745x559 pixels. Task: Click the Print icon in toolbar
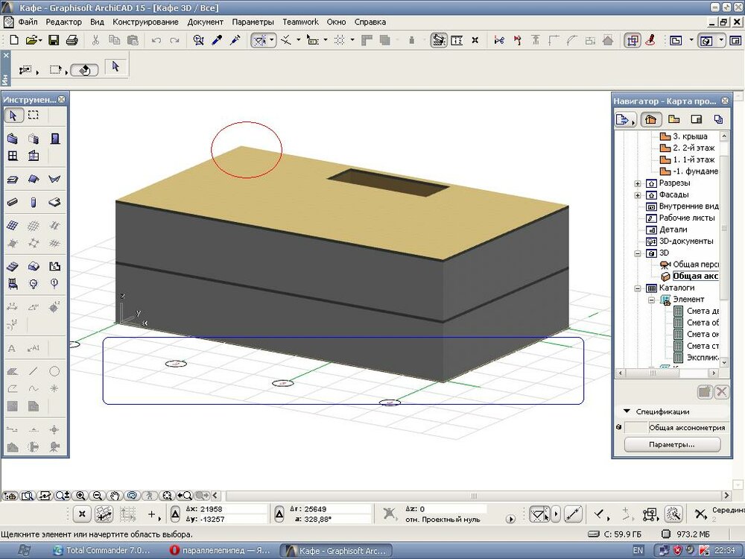click(x=72, y=40)
